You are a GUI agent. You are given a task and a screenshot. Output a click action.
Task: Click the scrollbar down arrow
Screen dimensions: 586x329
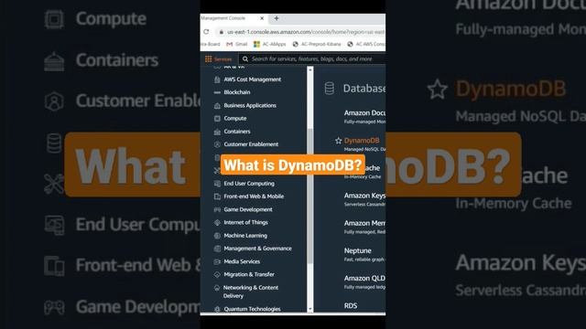click(x=310, y=309)
